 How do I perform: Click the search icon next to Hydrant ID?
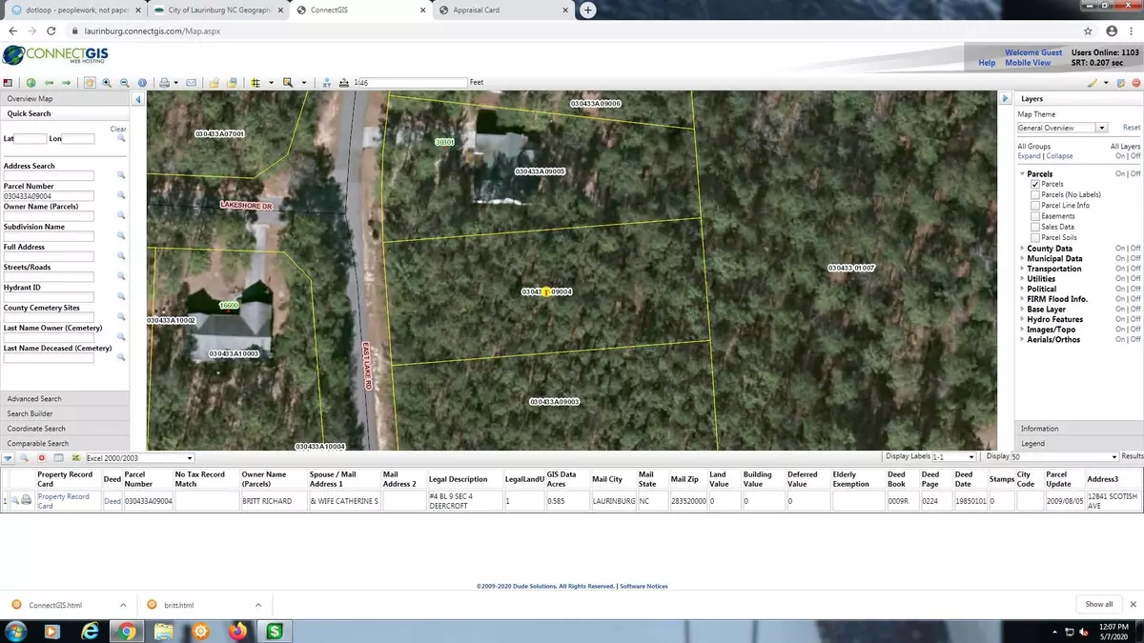pos(121,296)
